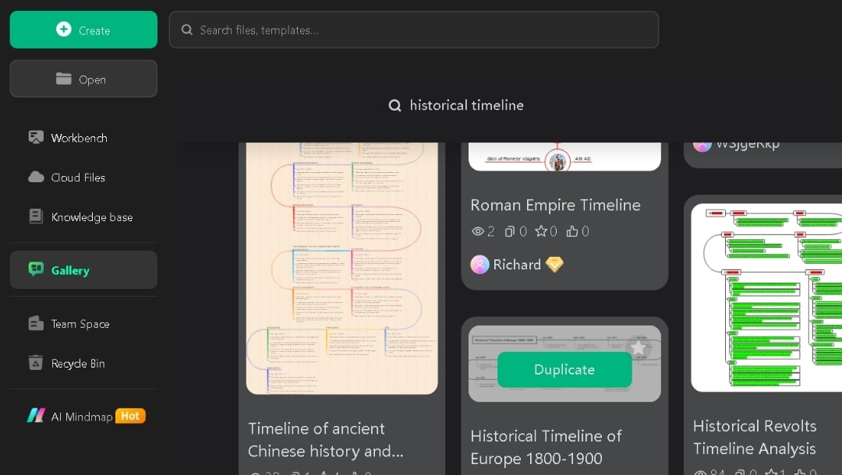Screen dimensions: 842x475
Task: Click the view-count eye icon on Roman Empire Timeline
Action: pos(479,231)
